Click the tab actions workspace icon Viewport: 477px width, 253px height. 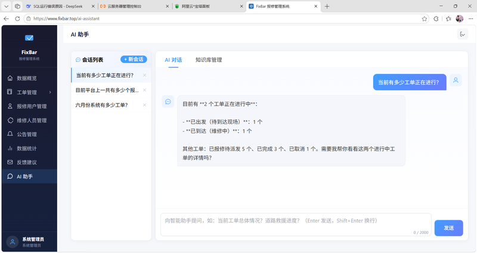click(17, 7)
